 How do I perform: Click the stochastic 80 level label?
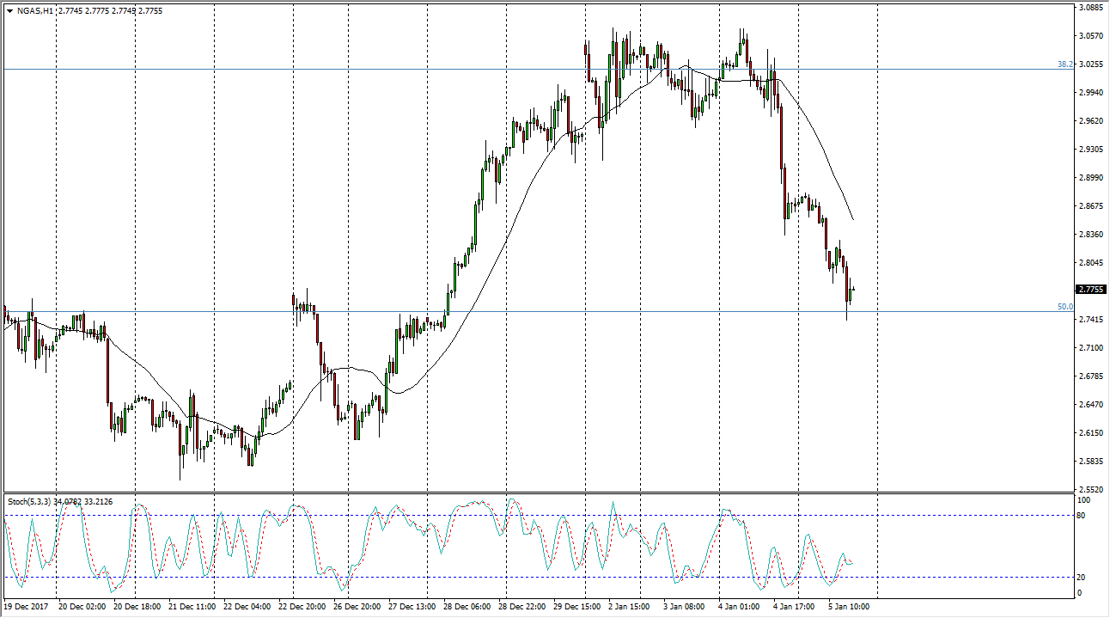(1083, 516)
